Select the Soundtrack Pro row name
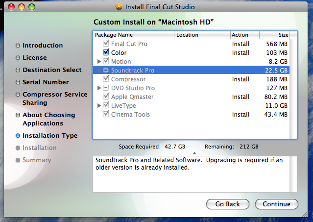Viewport: 313px width, 222px height. click(x=133, y=70)
